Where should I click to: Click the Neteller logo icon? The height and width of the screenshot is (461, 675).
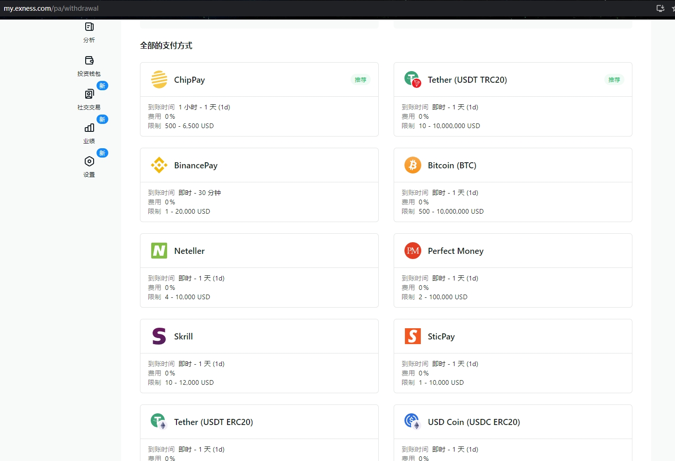(159, 251)
